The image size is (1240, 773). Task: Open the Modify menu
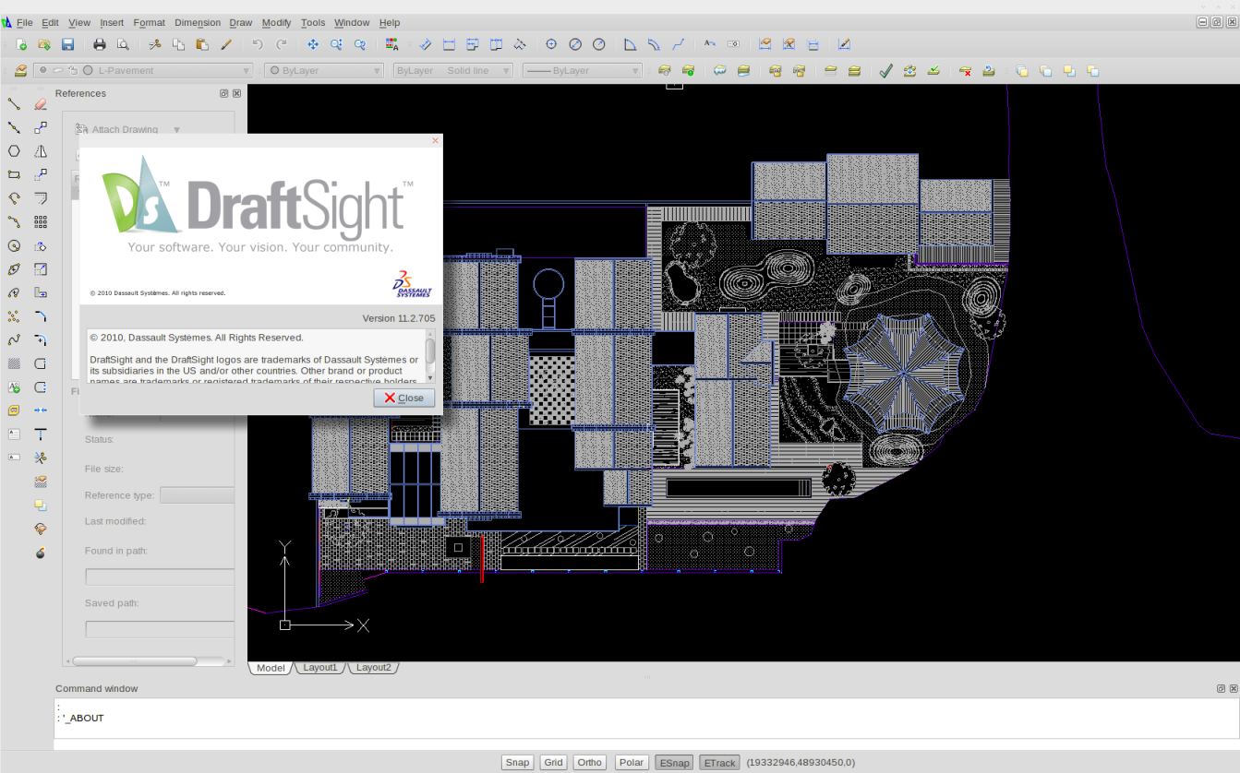276,22
